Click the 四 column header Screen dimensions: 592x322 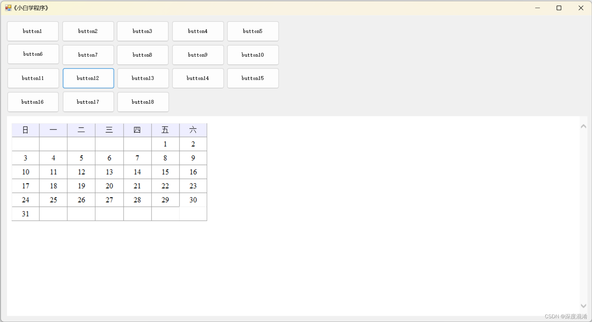[137, 130]
